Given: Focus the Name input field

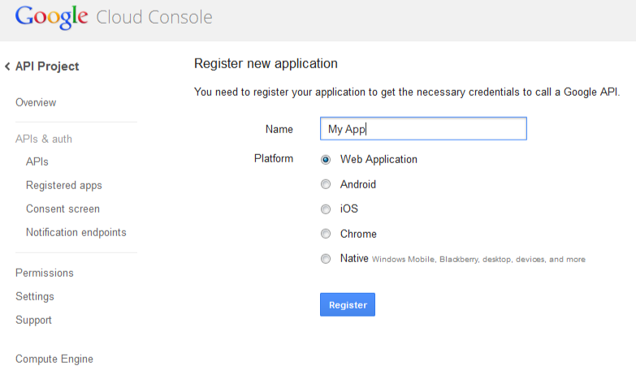Looking at the screenshot, I should [423, 129].
